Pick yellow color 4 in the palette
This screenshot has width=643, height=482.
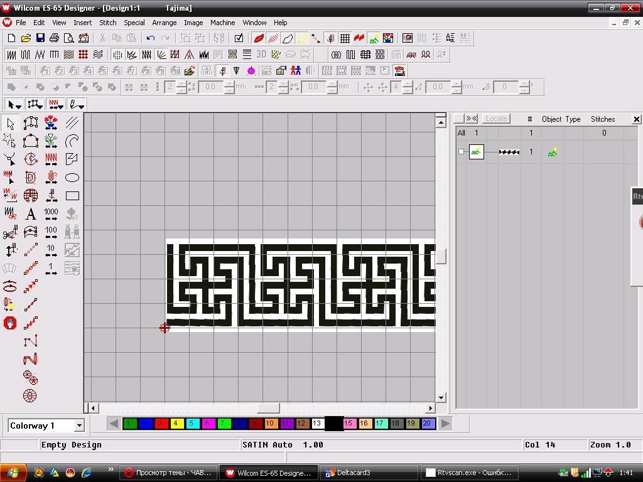point(176,424)
